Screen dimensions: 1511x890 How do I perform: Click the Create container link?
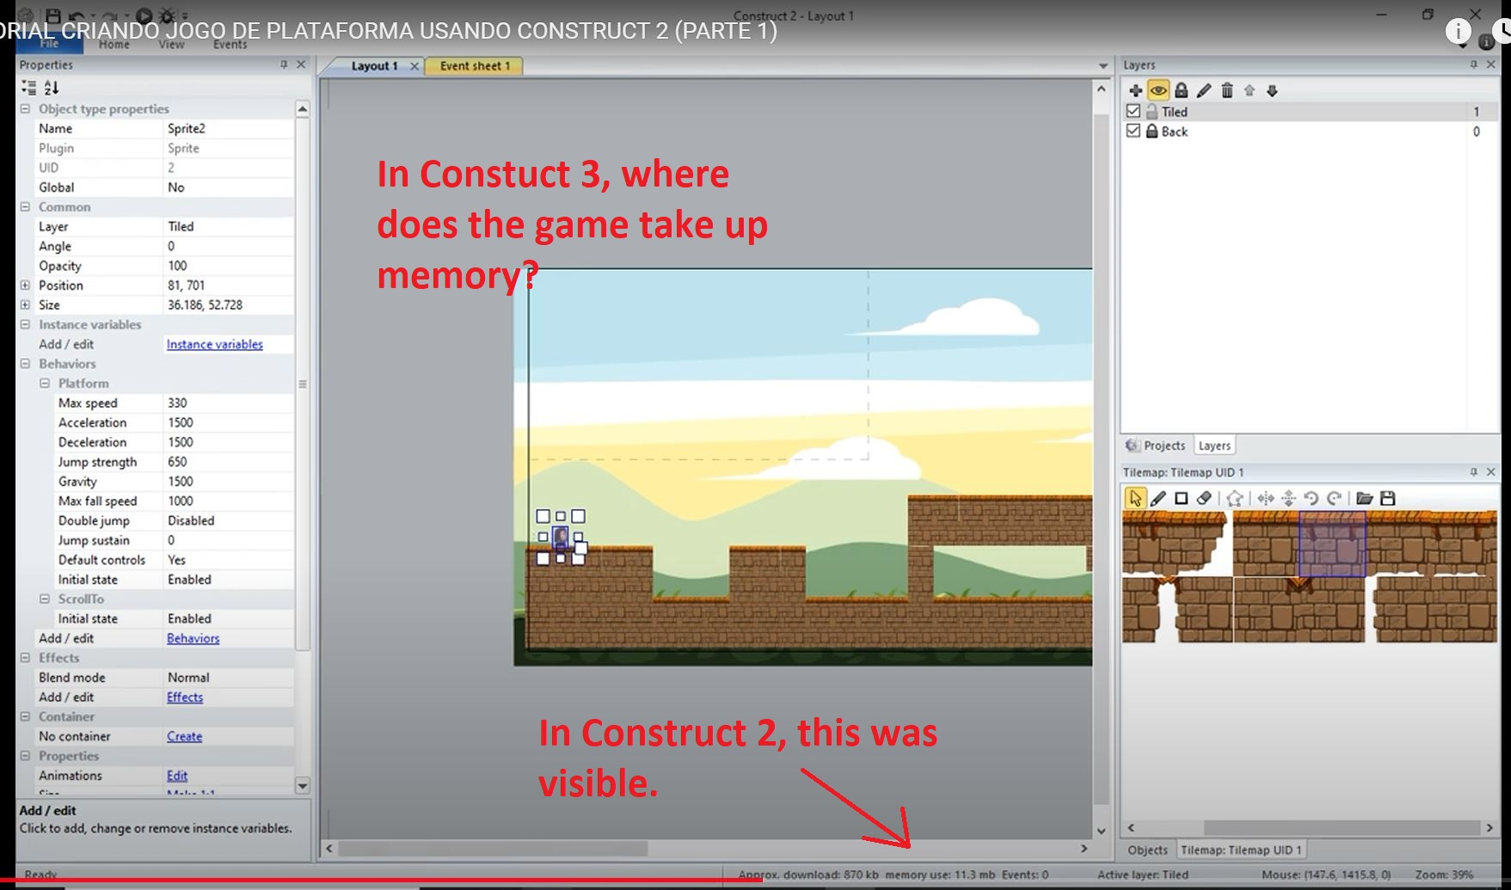click(184, 736)
